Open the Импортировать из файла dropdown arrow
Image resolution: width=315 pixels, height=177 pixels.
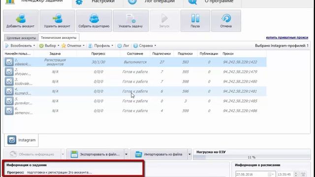pyautogui.click(x=189, y=154)
